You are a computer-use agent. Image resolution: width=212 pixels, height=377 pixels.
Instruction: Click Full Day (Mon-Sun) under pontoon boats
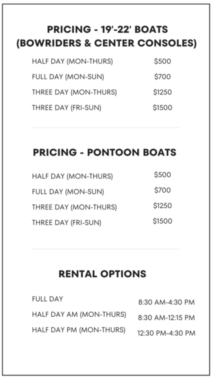[68, 192]
